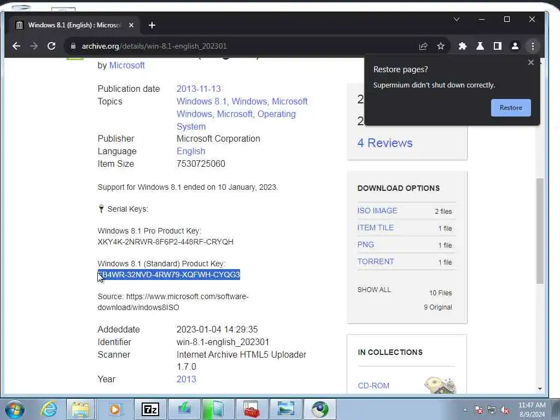
Task: Click the padlock site info icon
Action: coord(73,46)
